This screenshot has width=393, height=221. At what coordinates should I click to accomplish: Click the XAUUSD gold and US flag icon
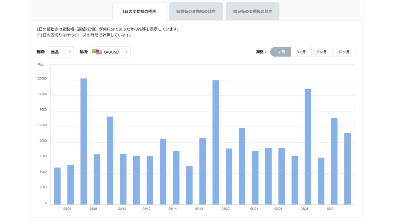97,52
